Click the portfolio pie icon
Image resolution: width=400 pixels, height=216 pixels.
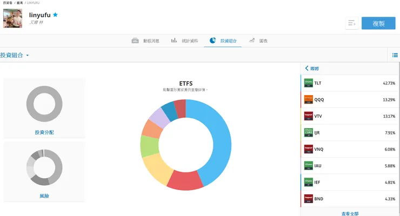pyautogui.click(x=212, y=40)
